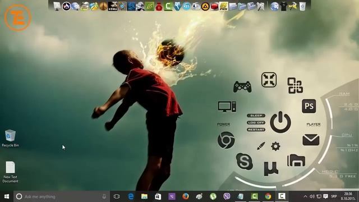Viewport: 359px width, 202px height.
Task: Open the recycle bin at the dock's end
Action: click(302, 6)
